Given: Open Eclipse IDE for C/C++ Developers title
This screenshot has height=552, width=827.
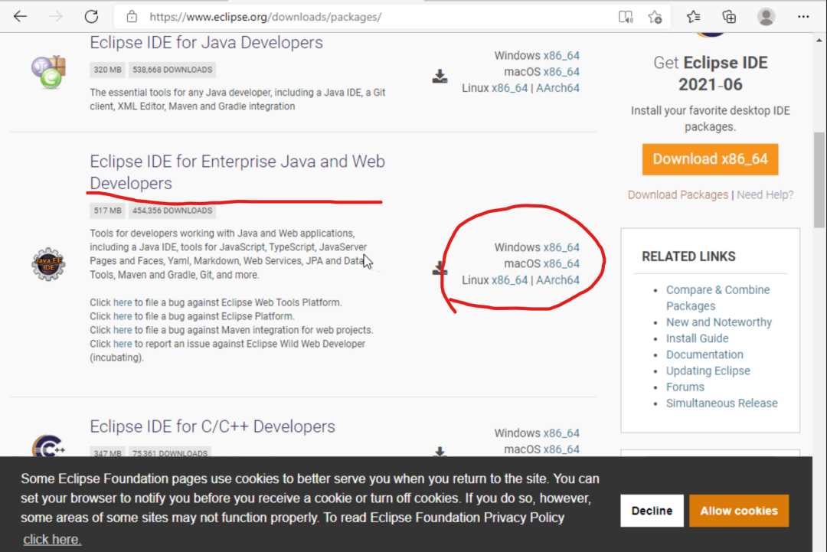Looking at the screenshot, I should click(x=212, y=426).
